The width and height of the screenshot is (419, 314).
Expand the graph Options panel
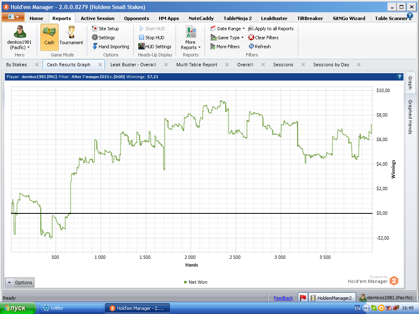(x=20, y=283)
